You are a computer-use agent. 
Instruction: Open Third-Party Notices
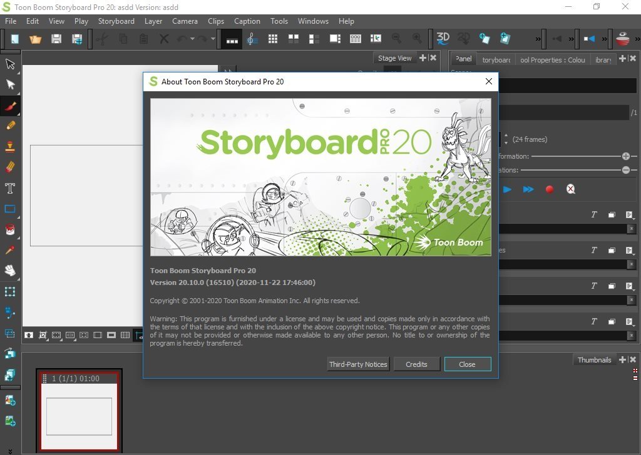click(358, 364)
